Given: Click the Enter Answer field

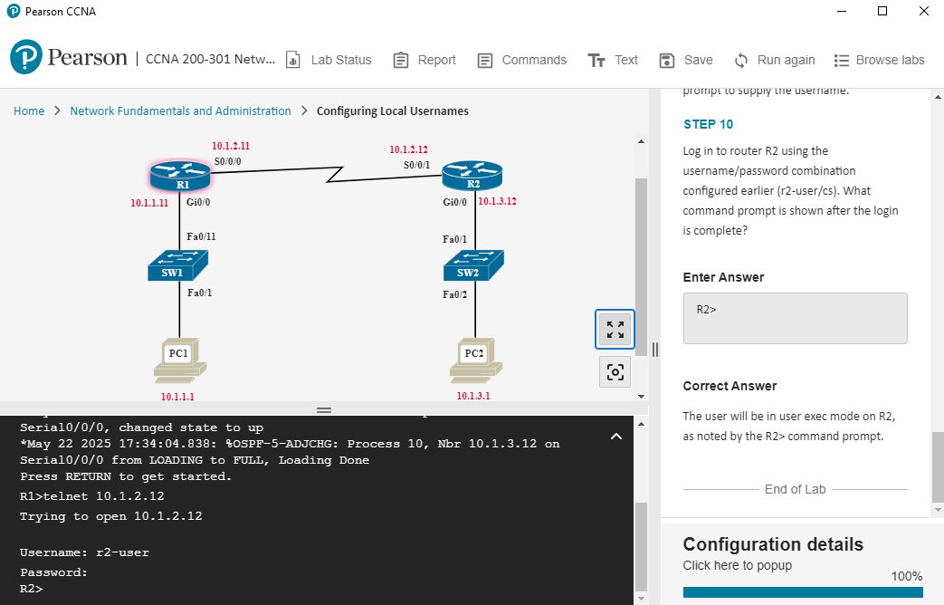Looking at the screenshot, I should [795, 318].
